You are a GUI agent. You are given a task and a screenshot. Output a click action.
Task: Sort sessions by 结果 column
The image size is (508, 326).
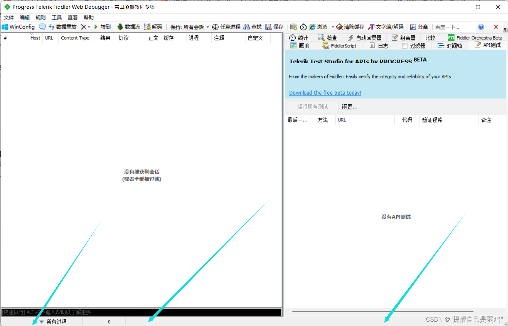click(105, 38)
